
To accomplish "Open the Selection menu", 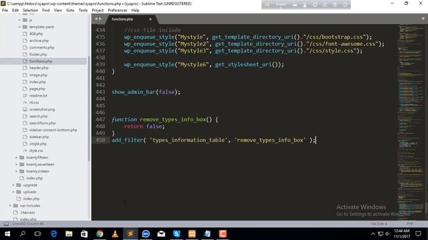I will pyautogui.click(x=30, y=11).
